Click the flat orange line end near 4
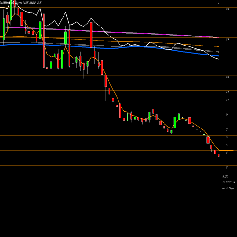 [x=226, y=150]
